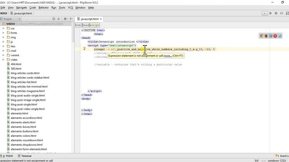Click the script breadcrumb

point(94,25)
